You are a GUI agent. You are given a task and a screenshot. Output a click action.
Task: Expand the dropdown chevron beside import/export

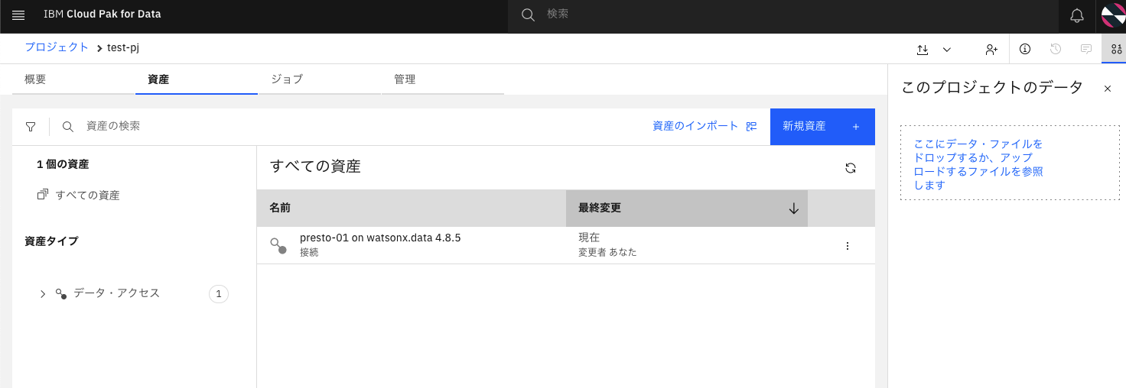pos(947,49)
